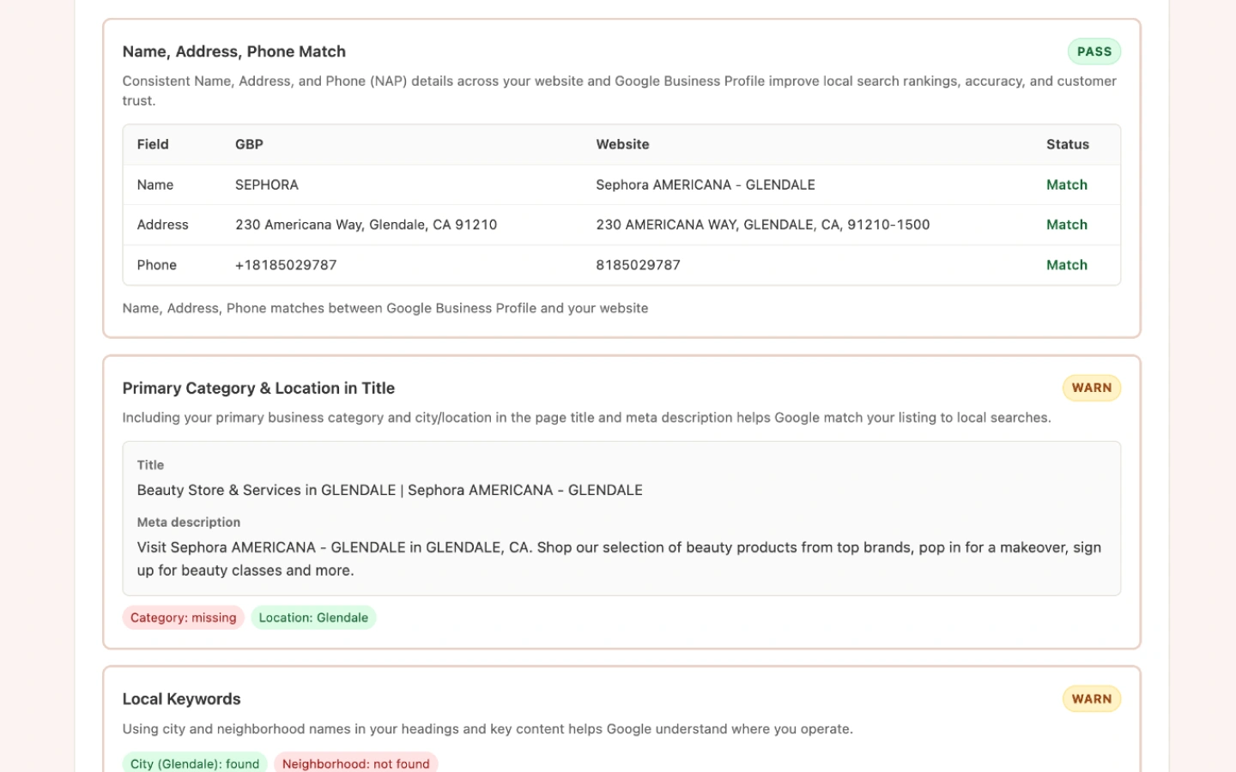Click the NAP description starting 'Consistent Name, Address, and Phone'
The image size is (1236, 772).
619,90
